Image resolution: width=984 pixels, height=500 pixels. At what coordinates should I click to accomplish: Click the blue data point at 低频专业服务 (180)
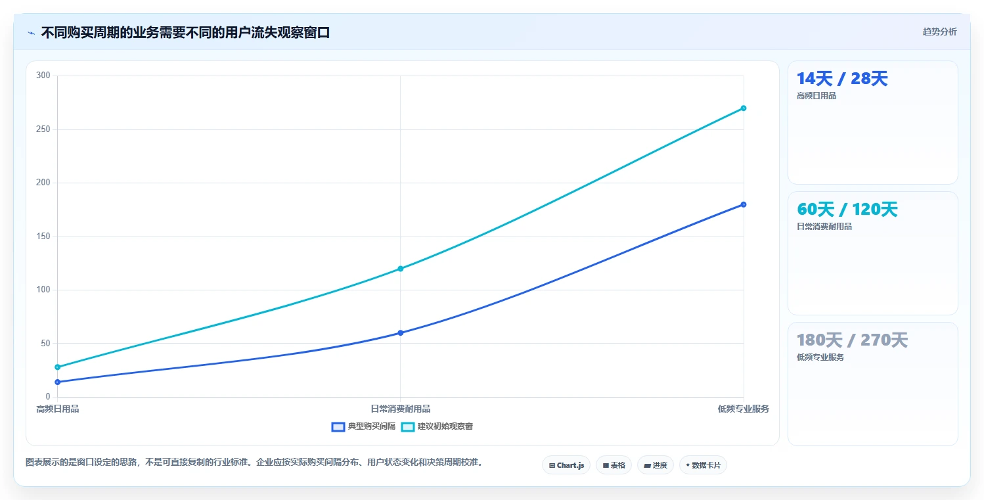(744, 204)
